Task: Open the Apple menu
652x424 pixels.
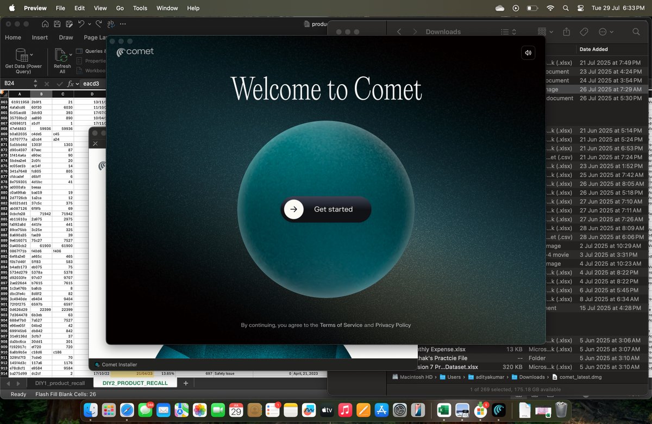Action: (12, 8)
